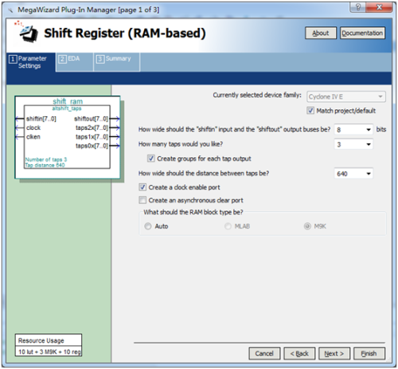Click the MegaWizard title bar wizard icon
The height and width of the screenshot is (369, 398).
(10, 10)
